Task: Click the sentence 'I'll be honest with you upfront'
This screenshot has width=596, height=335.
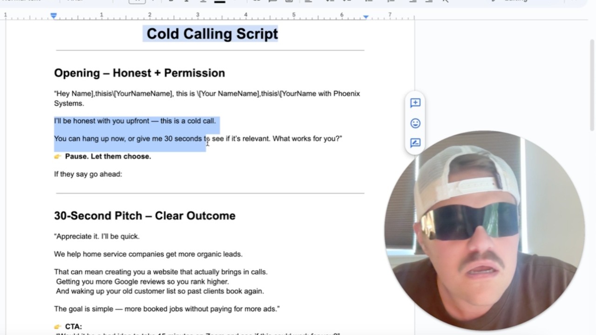Action: [x=135, y=121]
